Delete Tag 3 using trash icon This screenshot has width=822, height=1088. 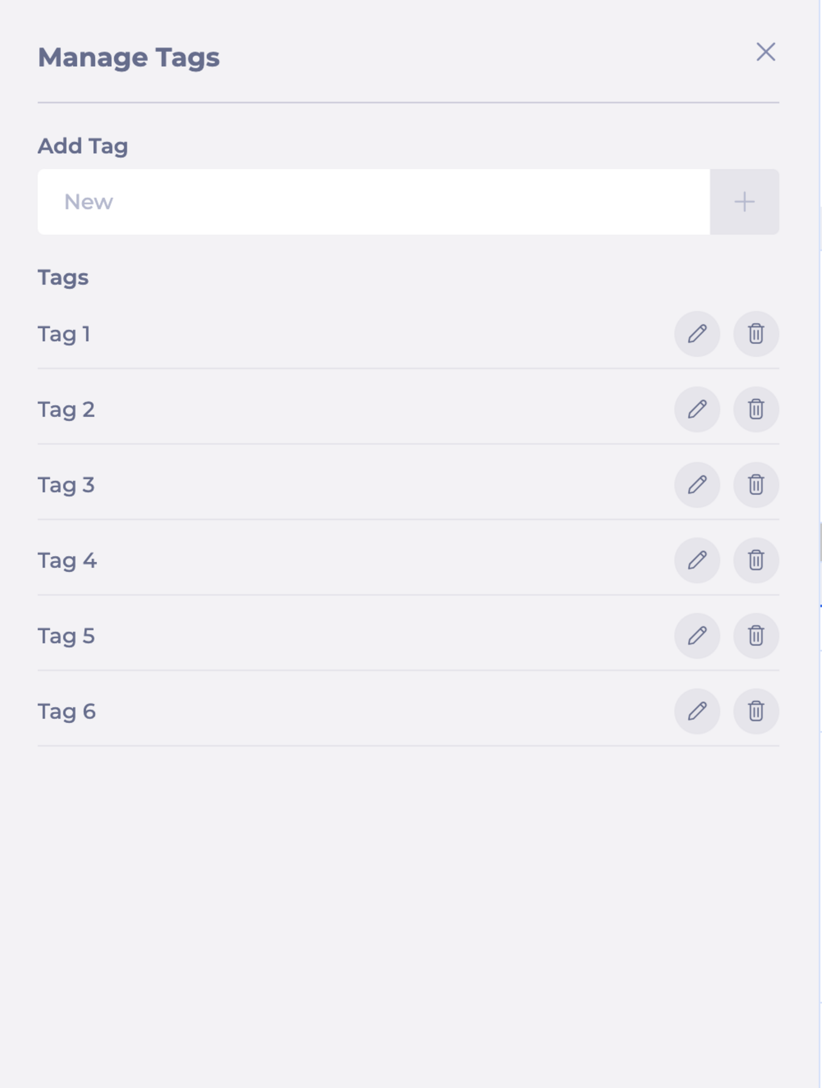(756, 485)
